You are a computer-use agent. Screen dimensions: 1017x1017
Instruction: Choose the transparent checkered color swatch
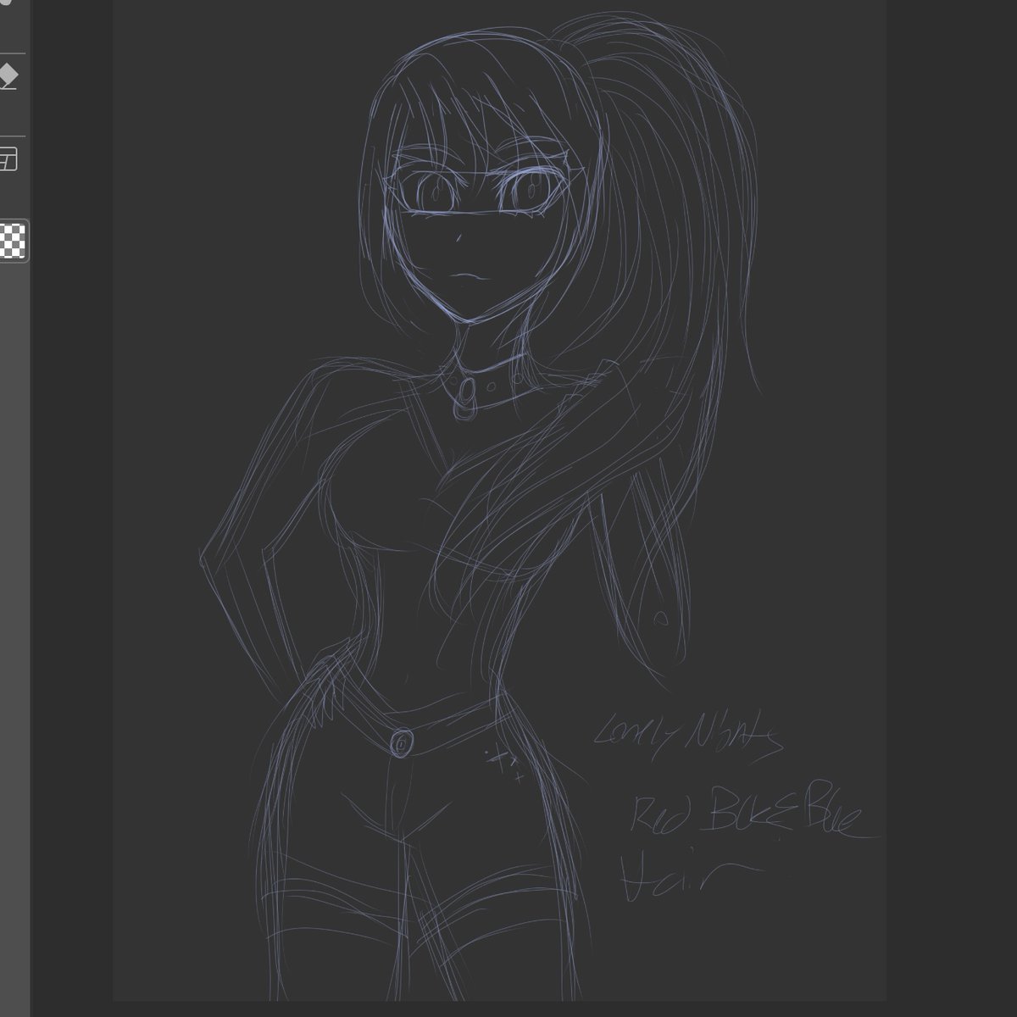point(13,241)
